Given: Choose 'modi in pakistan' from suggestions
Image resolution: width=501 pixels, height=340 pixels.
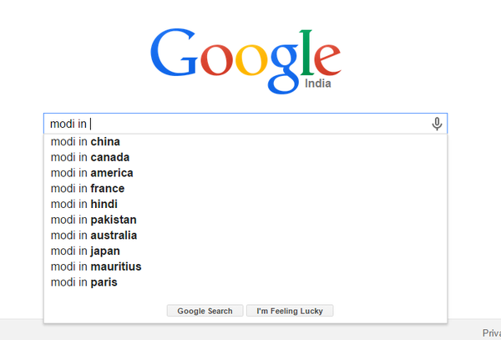Looking at the screenshot, I should tap(245, 220).
